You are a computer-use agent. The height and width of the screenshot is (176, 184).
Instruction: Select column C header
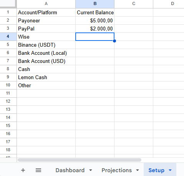tap(134, 4)
